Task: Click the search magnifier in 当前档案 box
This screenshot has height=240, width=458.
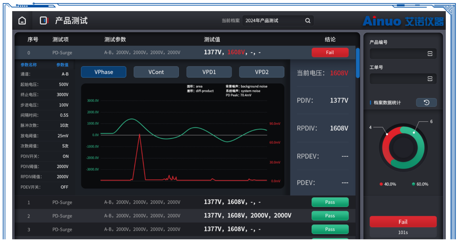Action: point(308,21)
